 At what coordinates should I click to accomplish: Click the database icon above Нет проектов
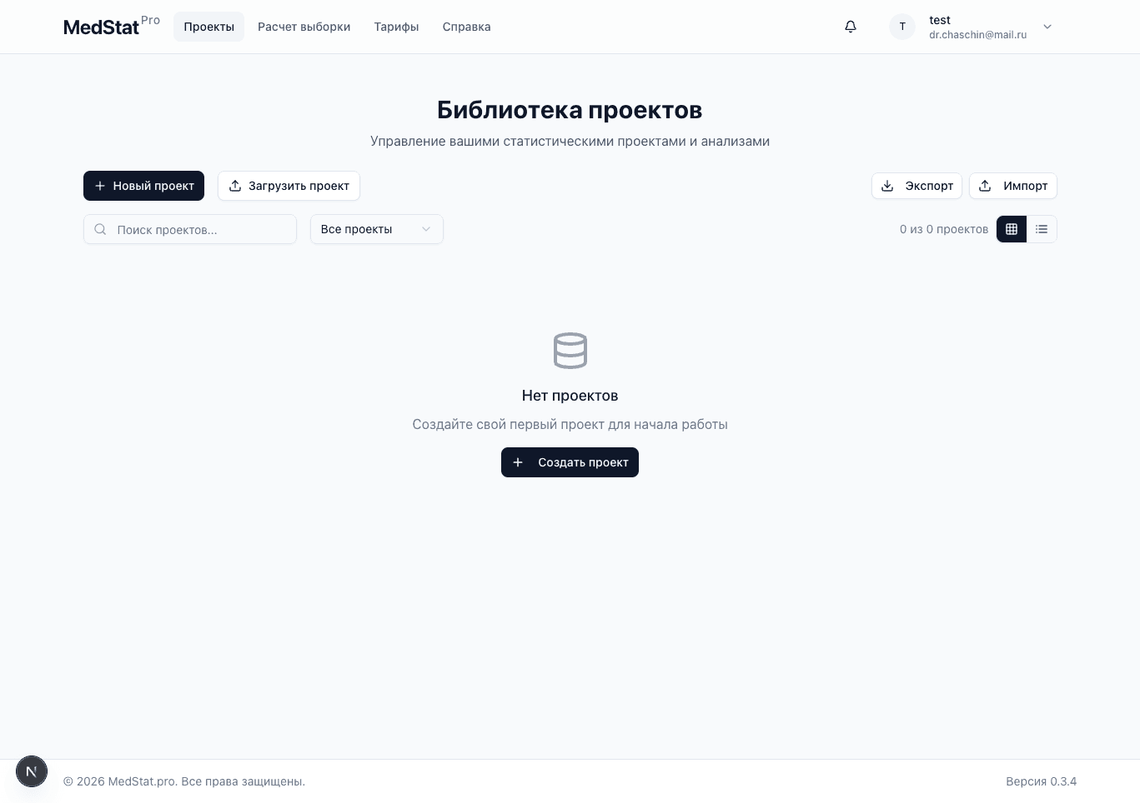pyautogui.click(x=570, y=351)
